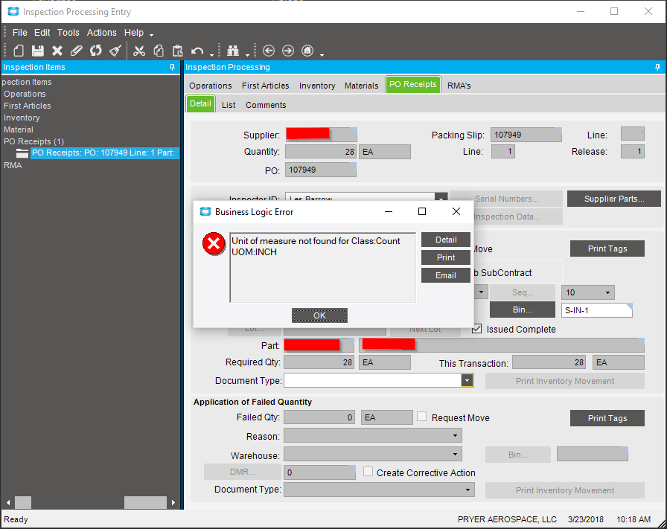Click the Clear broom toolbar icon
The image size is (667, 529).
[115, 51]
